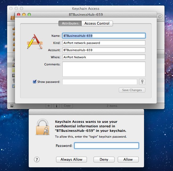173x171 pixels.
Task: Click inside the Comments text area
Action: [x=104, y=69]
